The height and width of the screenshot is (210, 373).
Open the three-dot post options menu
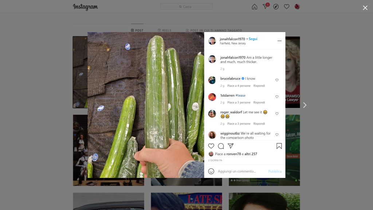[279, 41]
